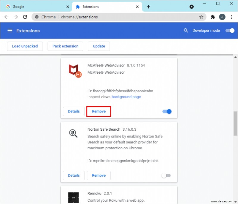Click the forward navigation arrow
238x204 pixels.
tap(16, 17)
